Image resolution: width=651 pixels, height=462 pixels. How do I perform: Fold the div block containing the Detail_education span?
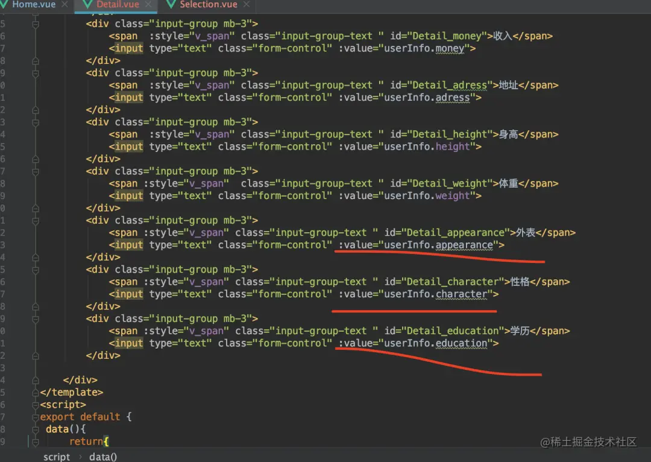pos(36,318)
